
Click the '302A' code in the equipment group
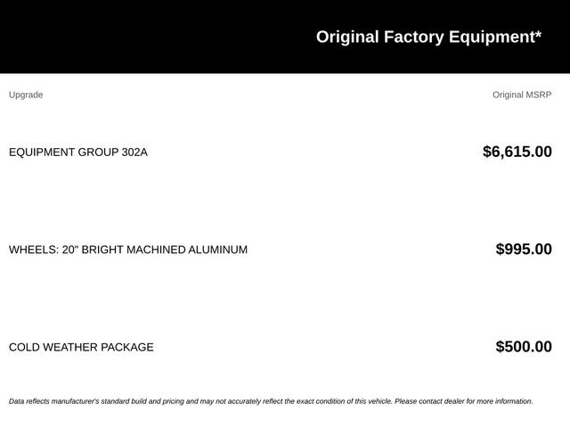134,152
